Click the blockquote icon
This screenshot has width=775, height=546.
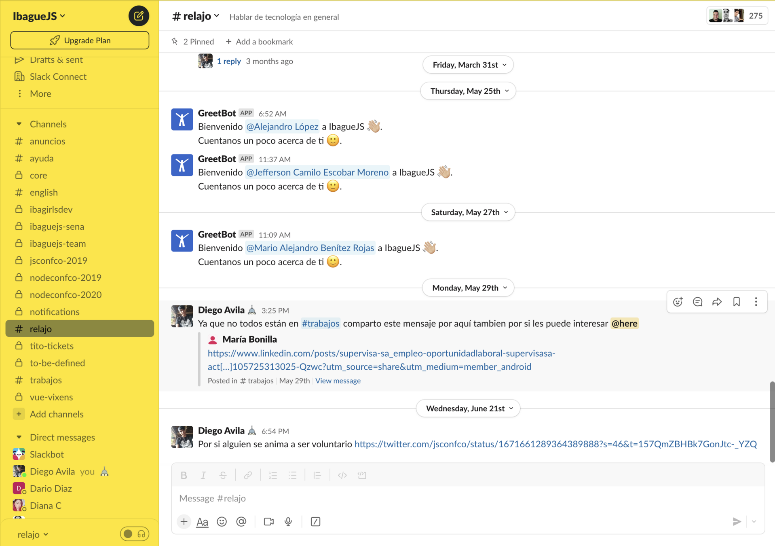(317, 475)
